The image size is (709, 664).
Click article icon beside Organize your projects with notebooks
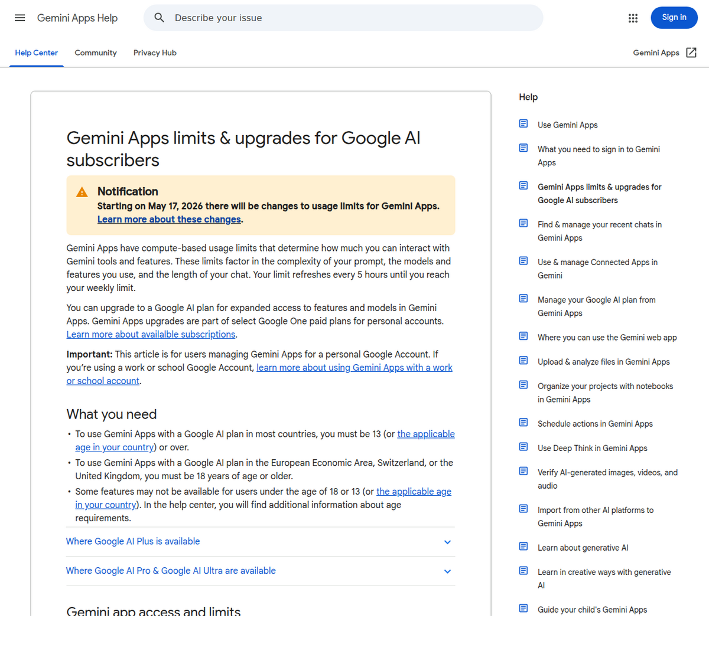(x=523, y=385)
